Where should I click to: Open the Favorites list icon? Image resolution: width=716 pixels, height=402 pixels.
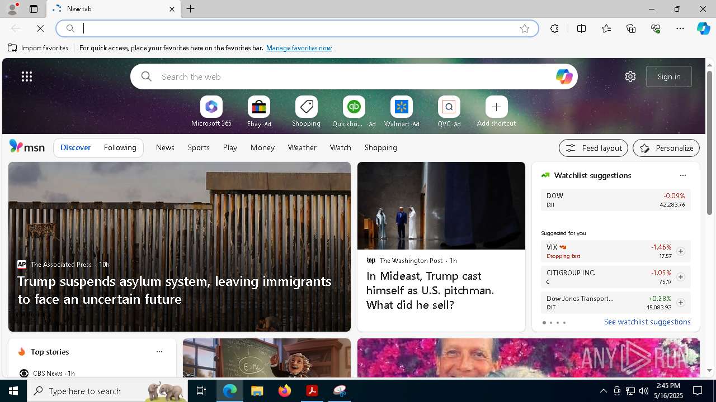pyautogui.click(x=606, y=28)
